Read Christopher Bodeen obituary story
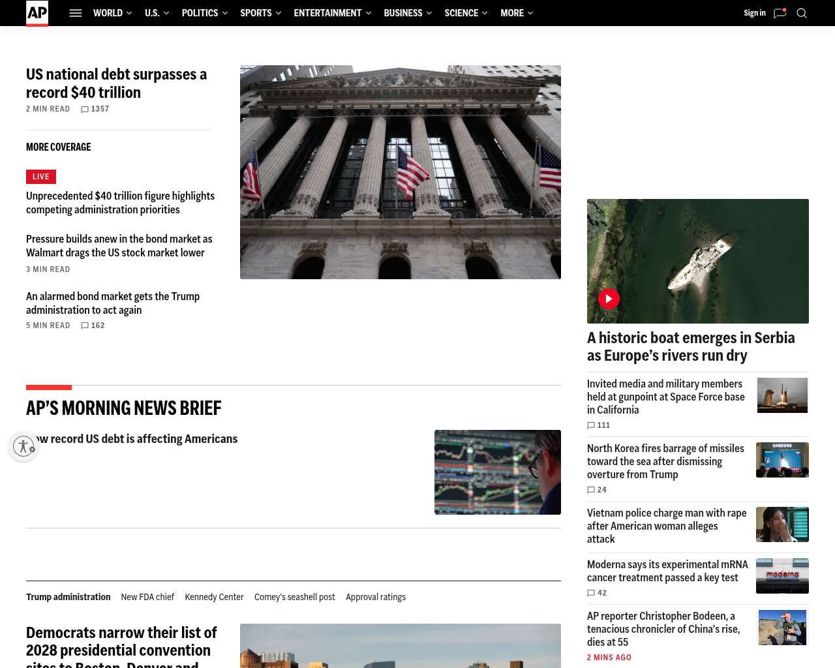 [663, 629]
